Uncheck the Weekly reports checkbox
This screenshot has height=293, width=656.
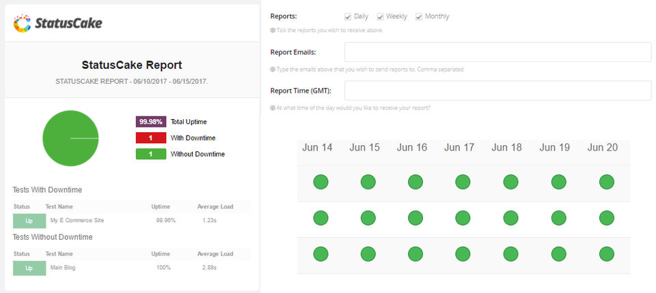(x=380, y=16)
